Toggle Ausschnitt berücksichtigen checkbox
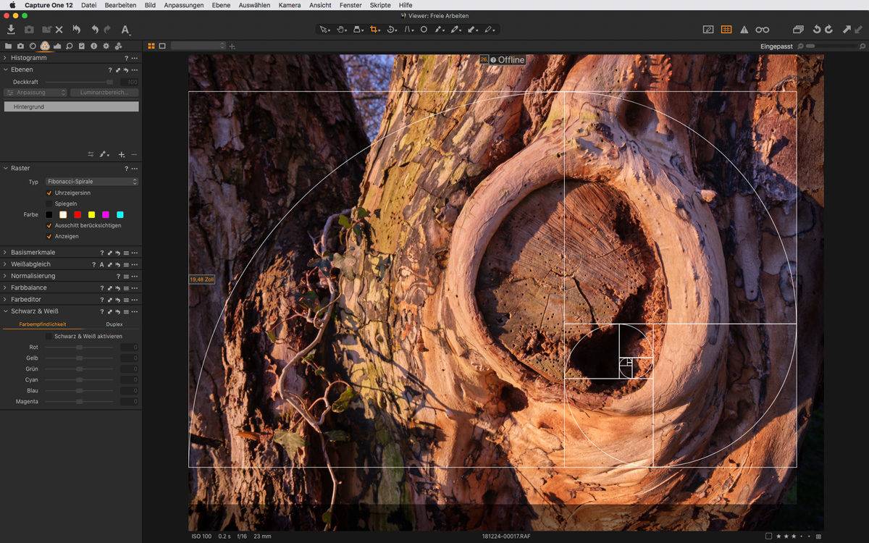This screenshot has width=869, height=543. [x=49, y=226]
